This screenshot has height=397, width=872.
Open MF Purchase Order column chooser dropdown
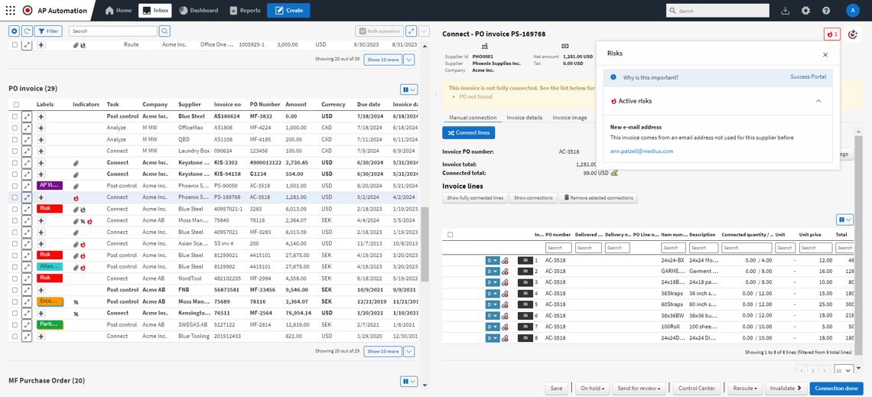408,381
